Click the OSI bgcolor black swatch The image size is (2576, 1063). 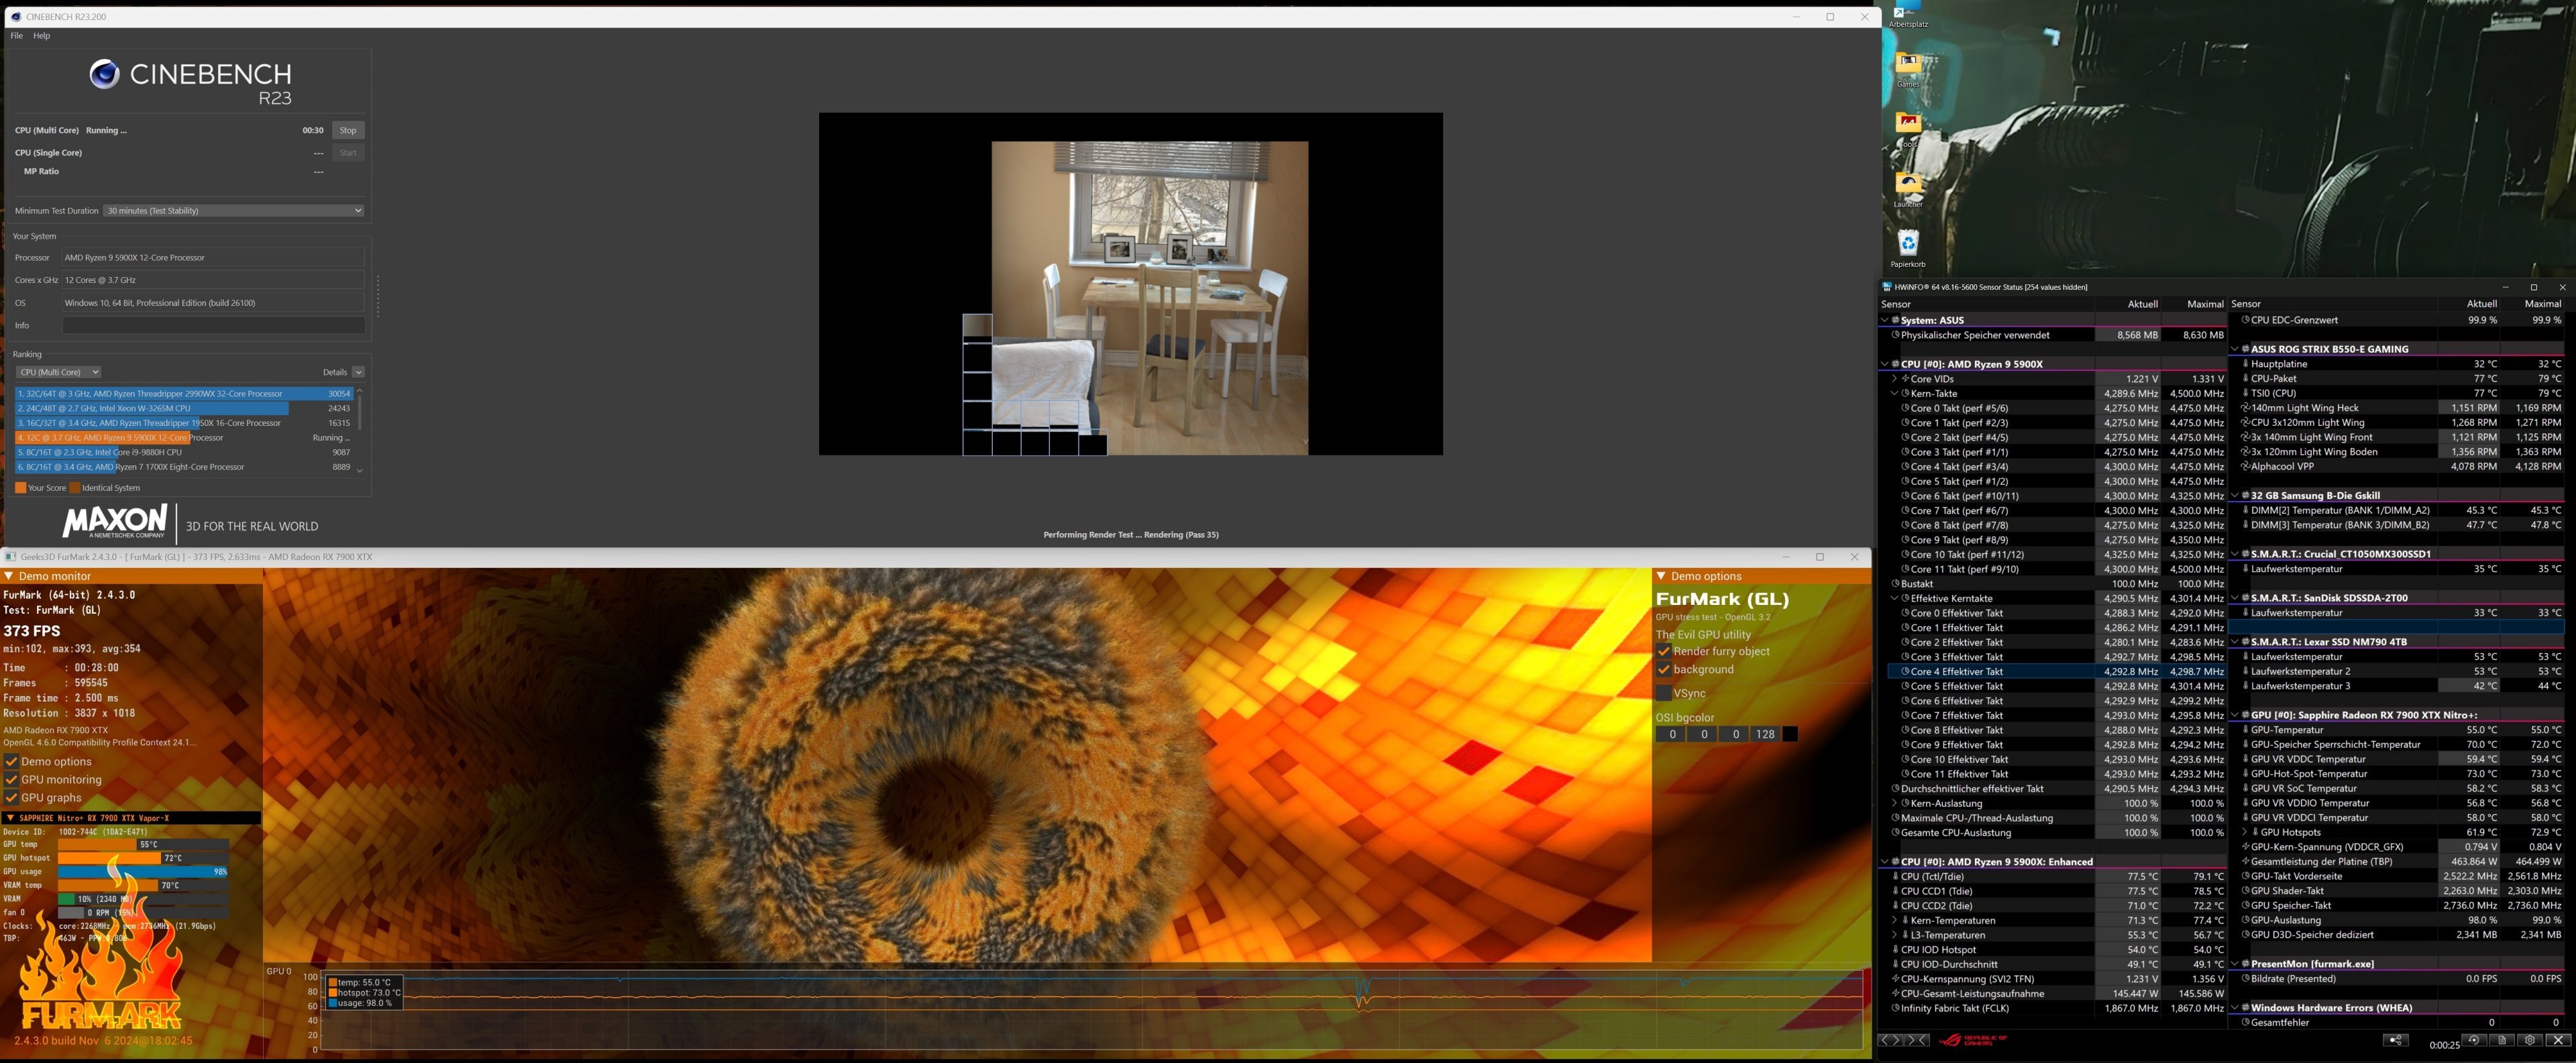[1790, 734]
